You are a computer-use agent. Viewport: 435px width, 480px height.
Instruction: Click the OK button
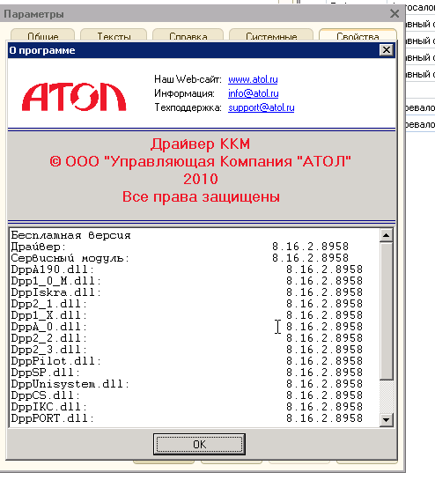[x=199, y=444]
